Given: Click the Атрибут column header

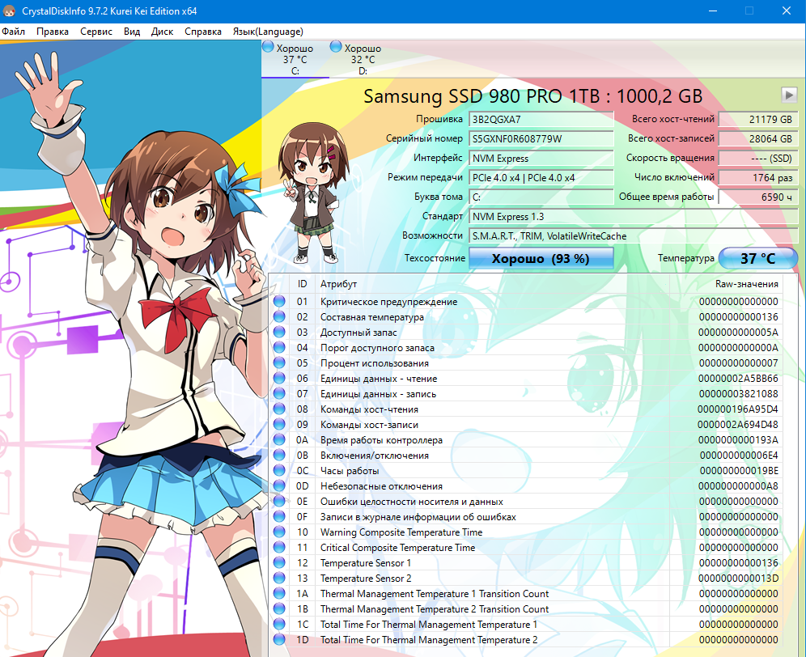Looking at the screenshot, I should tap(493, 284).
